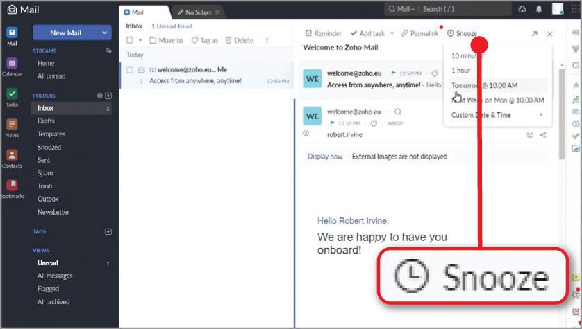Open the Spam folder
This screenshot has width=582, height=329.
pos(45,173)
